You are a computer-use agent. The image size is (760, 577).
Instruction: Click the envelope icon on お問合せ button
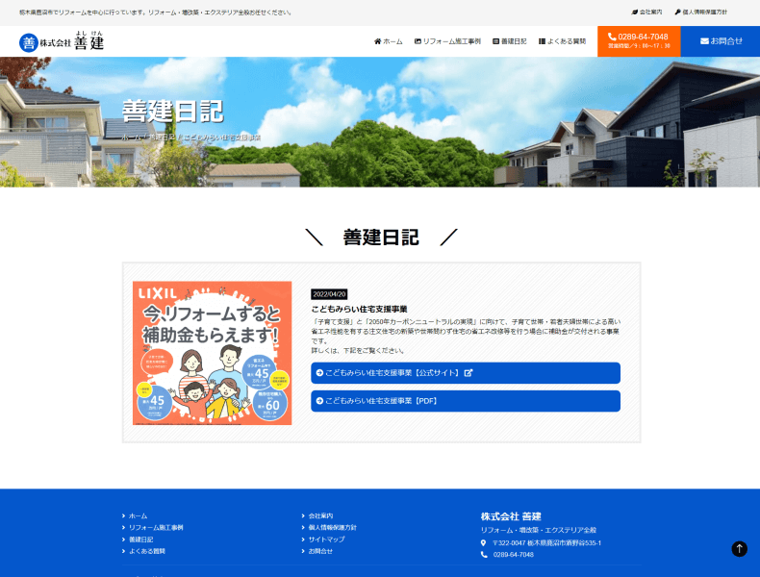(704, 41)
